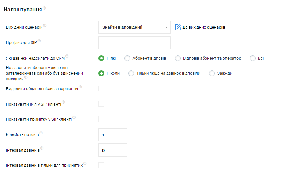Screen dimensions: 291x175
Task: Click the help icon beside the Налаштування heading
Action: pyautogui.click(x=44, y=8)
